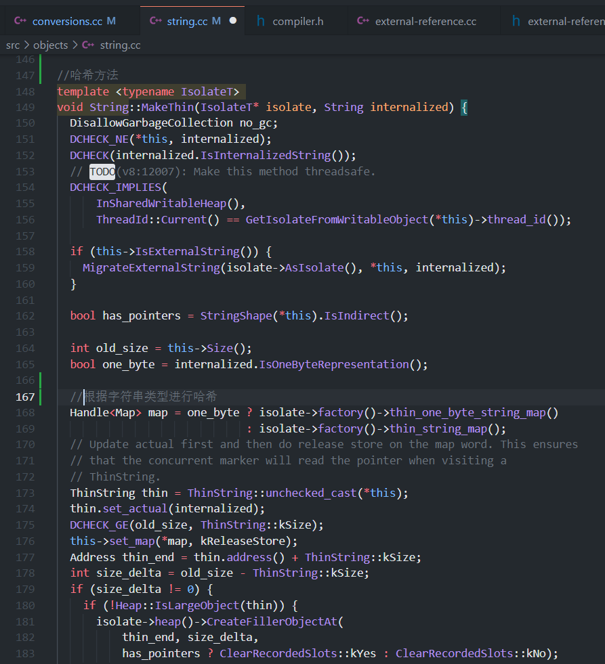Screen dimensions: 605x664
Task: Place cursor on the thin_one_byte_string_map call
Action: [x=467, y=412]
